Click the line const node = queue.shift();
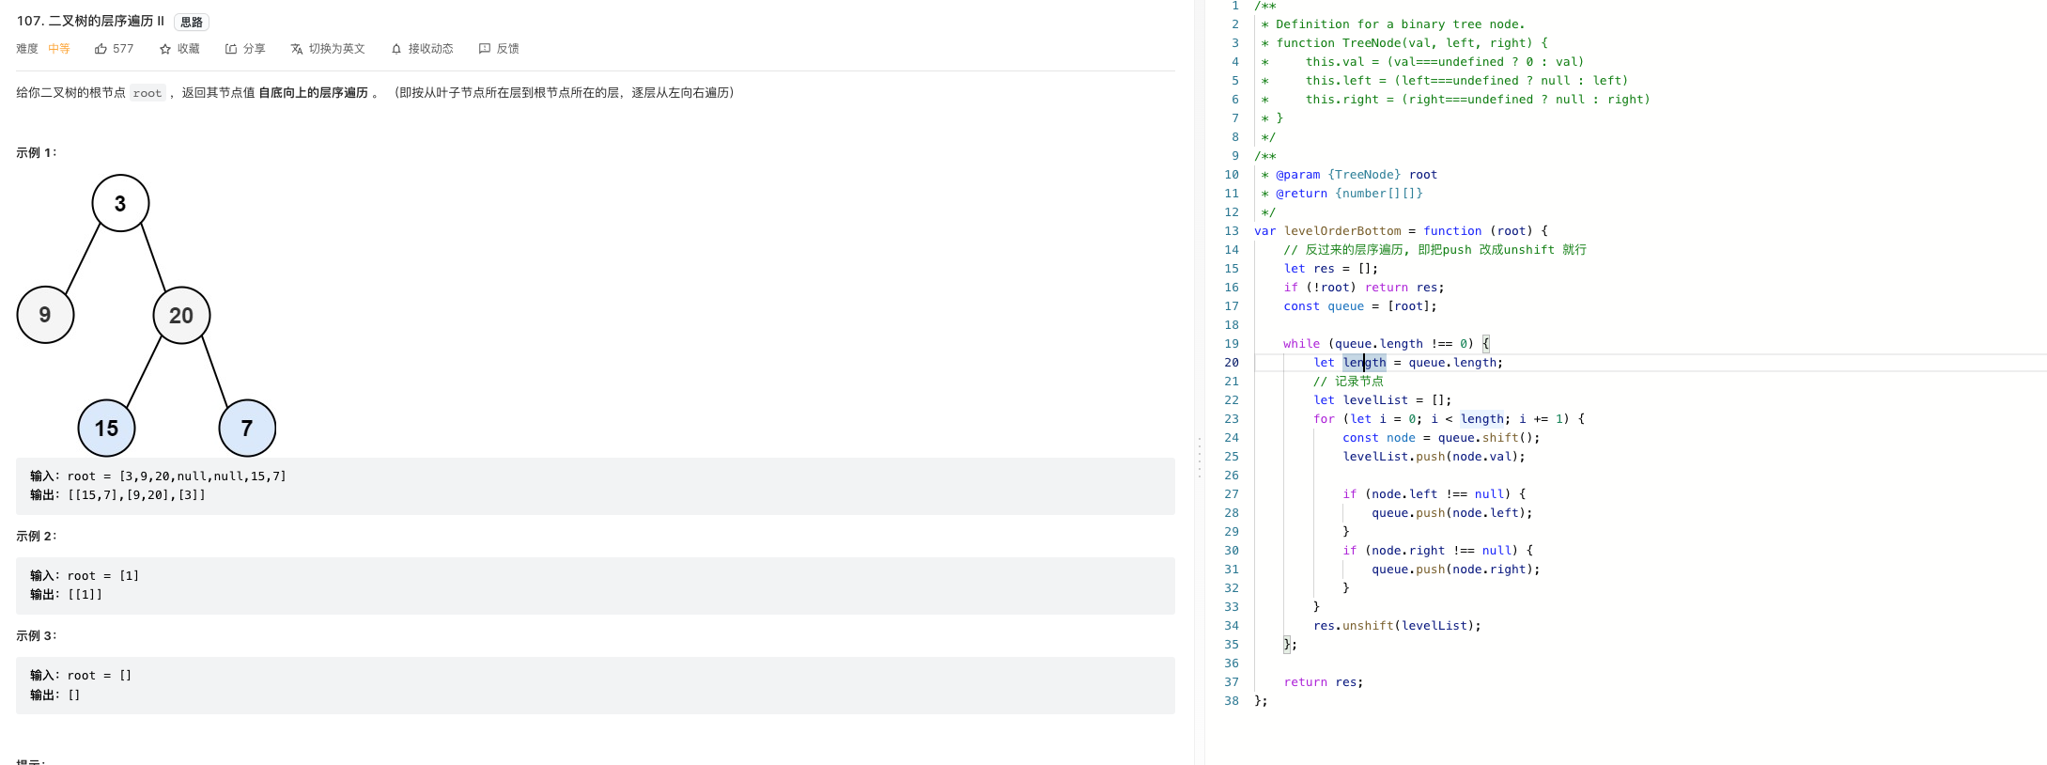The height and width of the screenshot is (765, 2047). (1441, 438)
